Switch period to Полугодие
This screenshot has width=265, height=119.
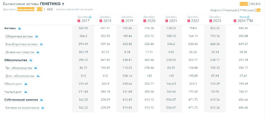coord(230,10)
